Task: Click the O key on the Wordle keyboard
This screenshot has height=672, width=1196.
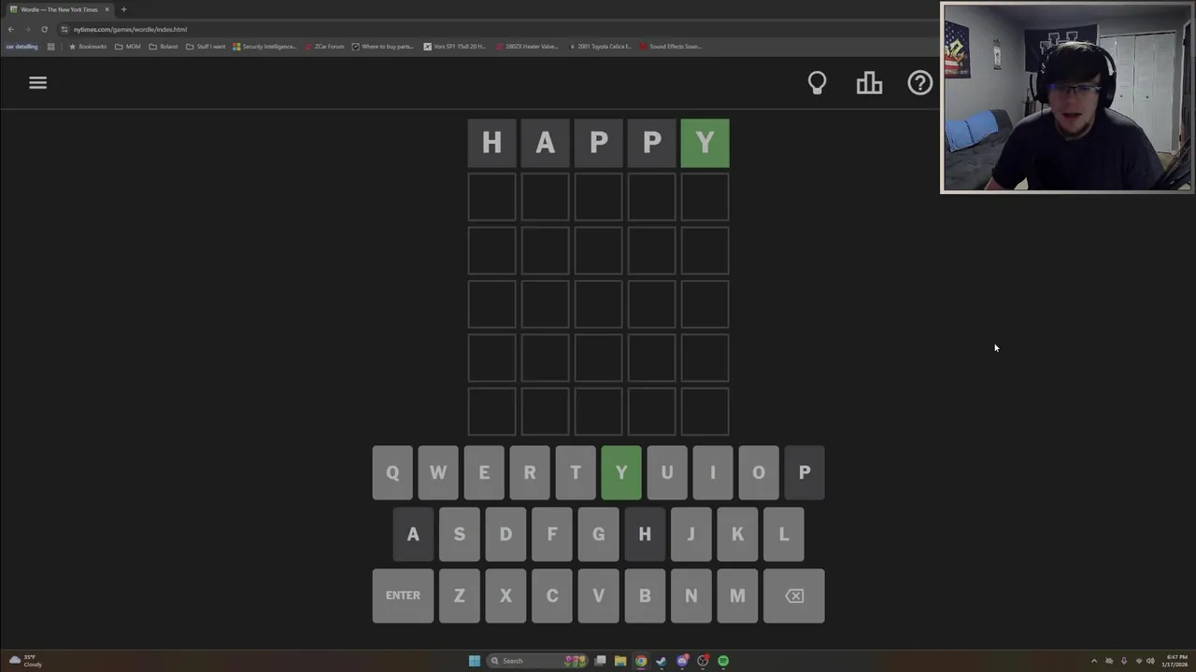Action: [759, 472]
